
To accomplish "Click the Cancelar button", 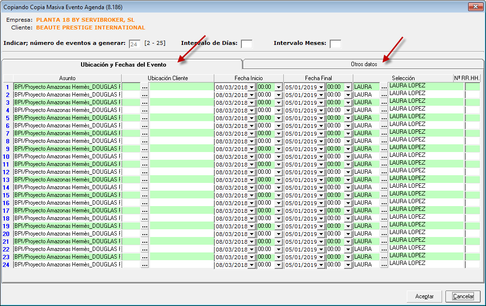I will coord(463,296).
